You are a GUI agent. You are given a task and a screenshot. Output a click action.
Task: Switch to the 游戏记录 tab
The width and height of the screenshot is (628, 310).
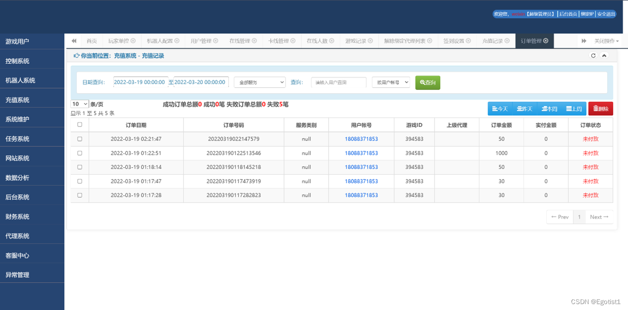tap(359, 41)
